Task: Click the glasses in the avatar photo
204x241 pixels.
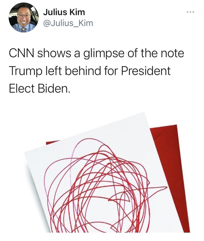Action: coord(24,16)
